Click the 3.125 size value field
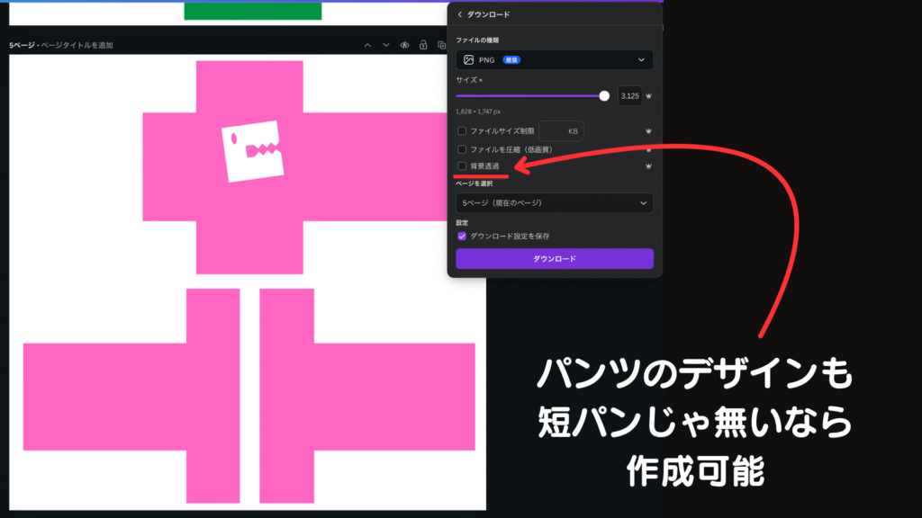 (629, 95)
